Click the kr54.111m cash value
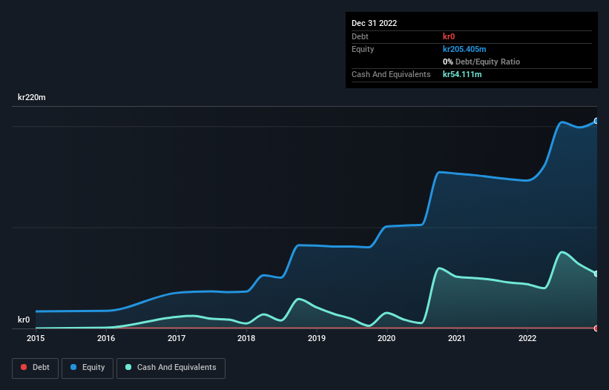Image resolution: width=609 pixels, height=390 pixels. (x=462, y=74)
